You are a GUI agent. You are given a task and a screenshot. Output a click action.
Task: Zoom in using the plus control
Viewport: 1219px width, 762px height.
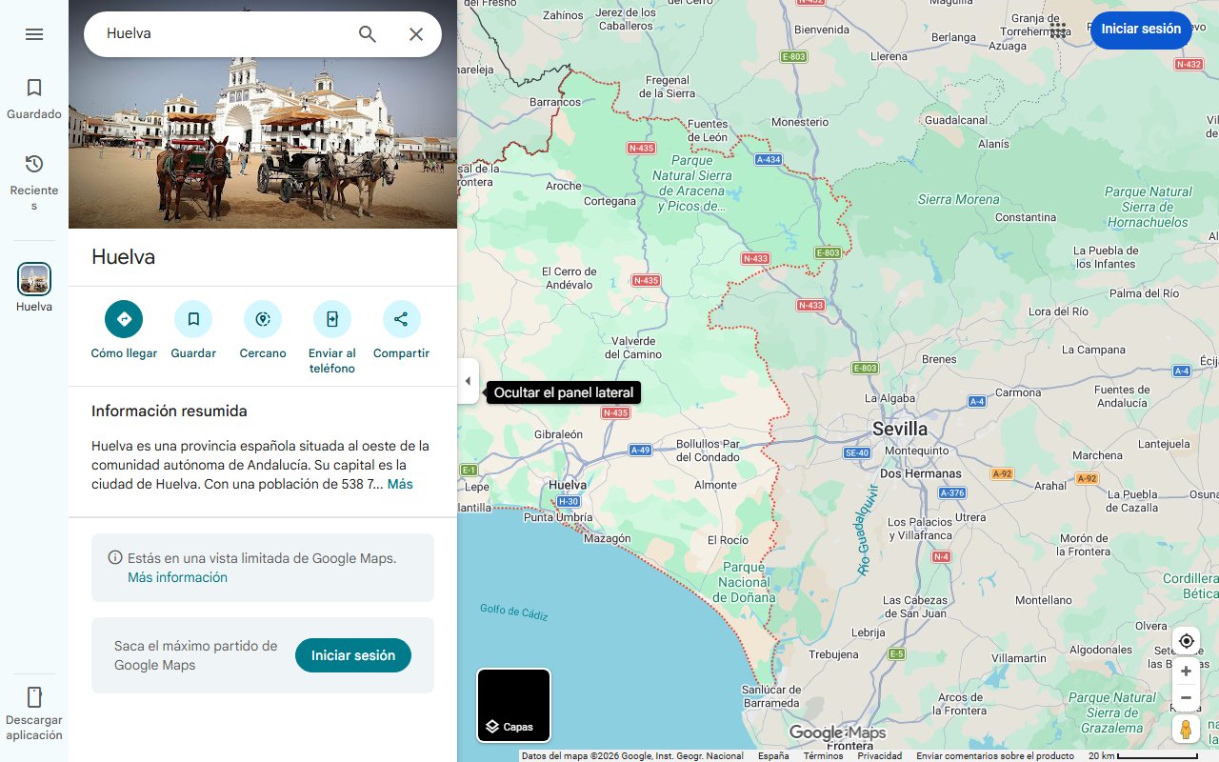[x=1186, y=671]
